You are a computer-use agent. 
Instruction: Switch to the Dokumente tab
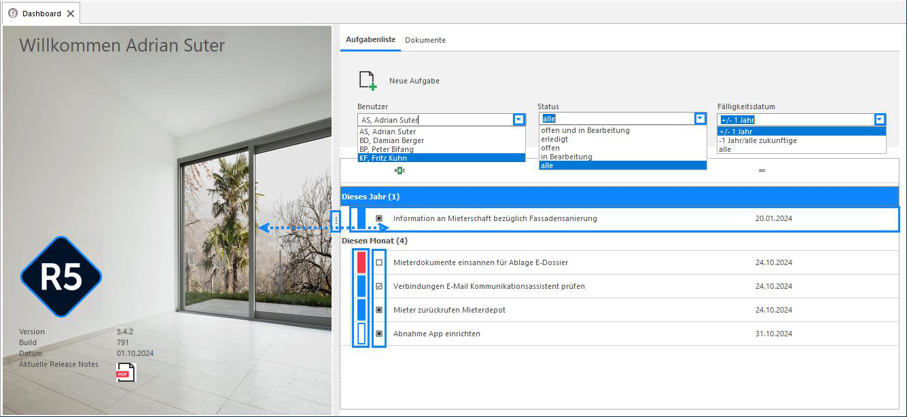tap(425, 40)
